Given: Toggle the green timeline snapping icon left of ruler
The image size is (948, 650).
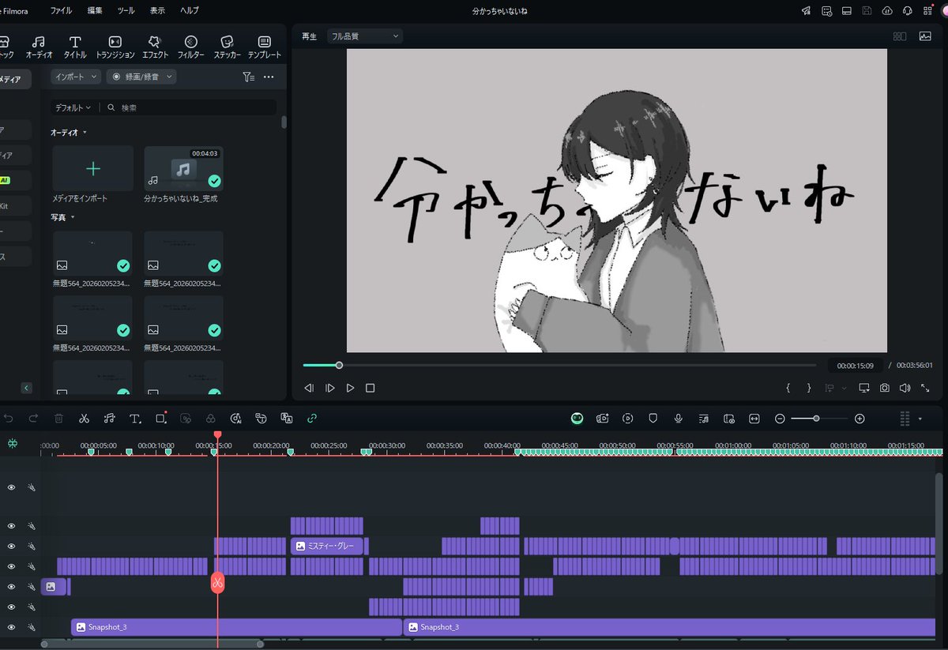Looking at the screenshot, I should (13, 445).
